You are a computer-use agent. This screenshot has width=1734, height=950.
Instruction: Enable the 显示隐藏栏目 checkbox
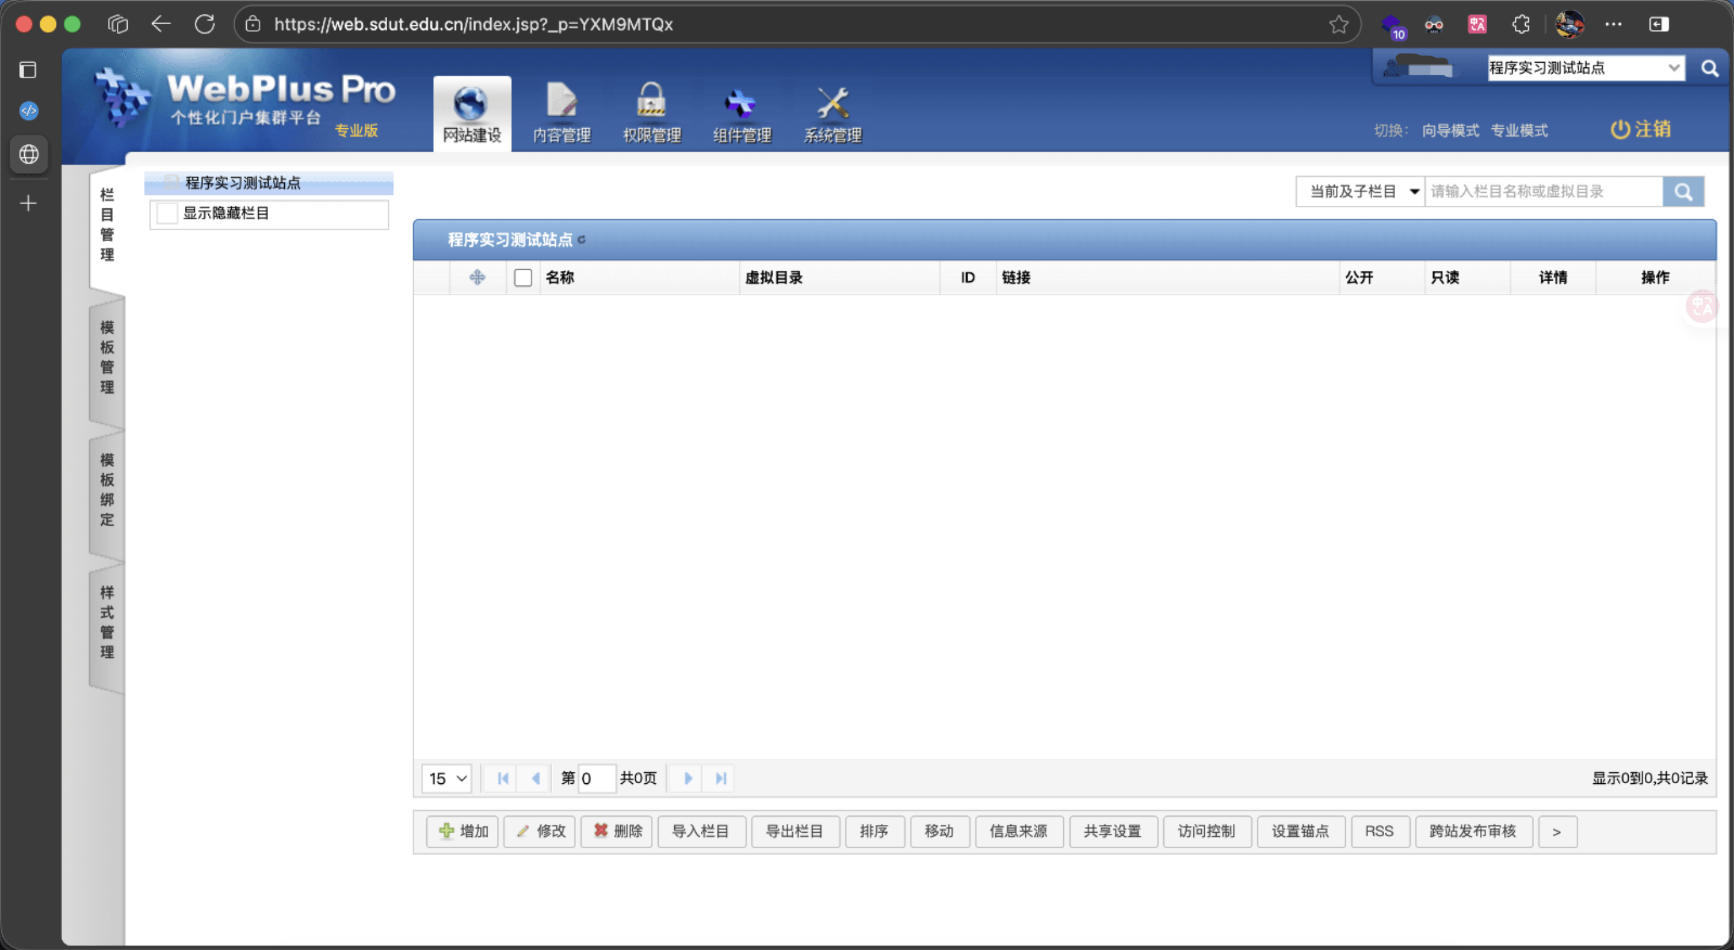167,213
